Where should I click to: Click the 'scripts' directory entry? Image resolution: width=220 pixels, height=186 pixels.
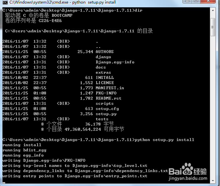(105, 104)
